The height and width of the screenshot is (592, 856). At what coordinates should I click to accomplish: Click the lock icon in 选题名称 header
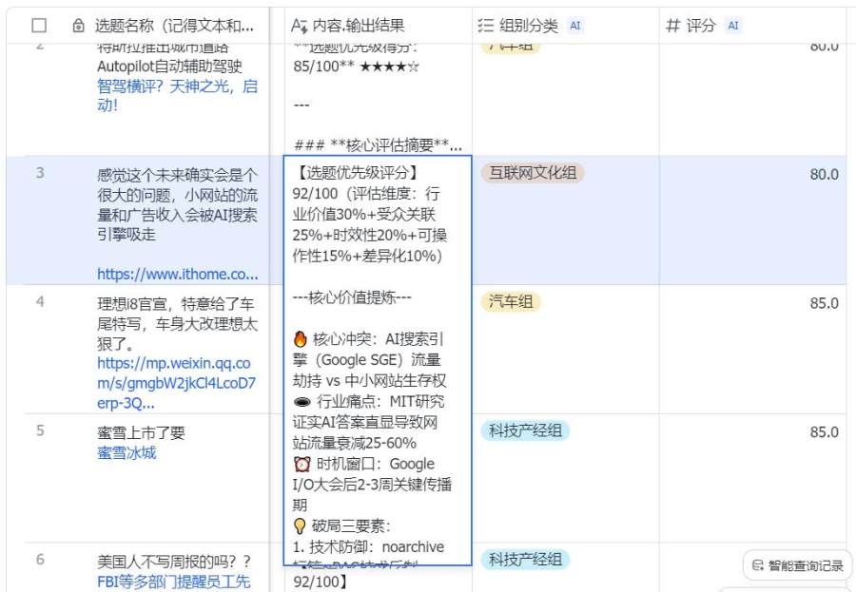[x=78, y=26]
